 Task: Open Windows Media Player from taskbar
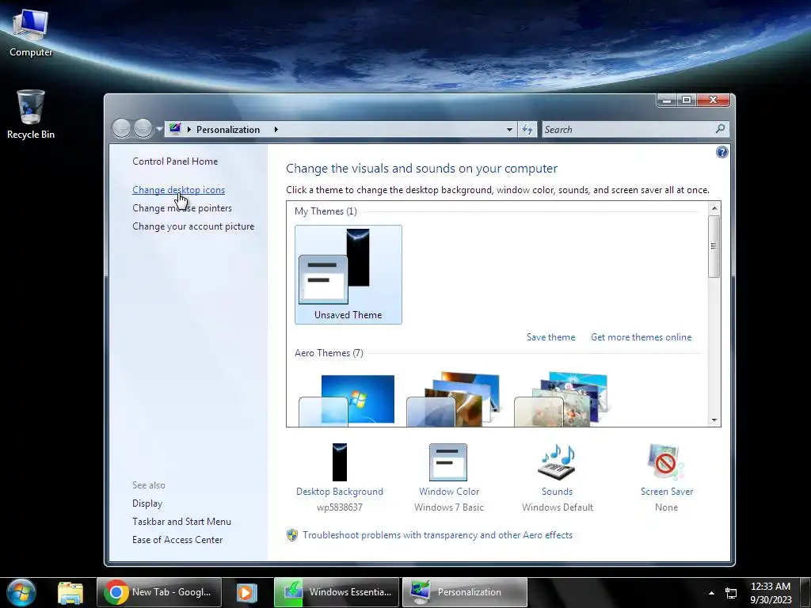click(247, 592)
